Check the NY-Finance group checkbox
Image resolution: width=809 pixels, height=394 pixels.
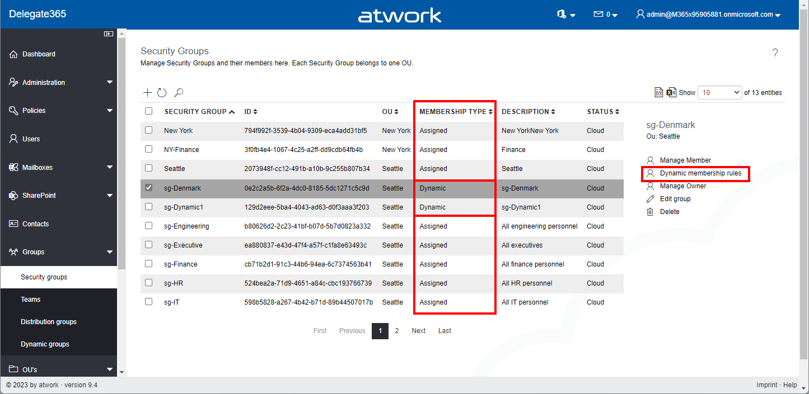tap(148, 149)
